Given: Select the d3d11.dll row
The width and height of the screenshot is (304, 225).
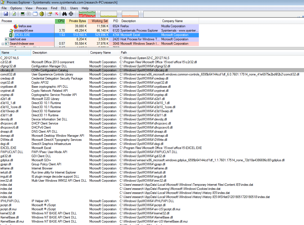Looking at the screenshot, I should point(152,115).
